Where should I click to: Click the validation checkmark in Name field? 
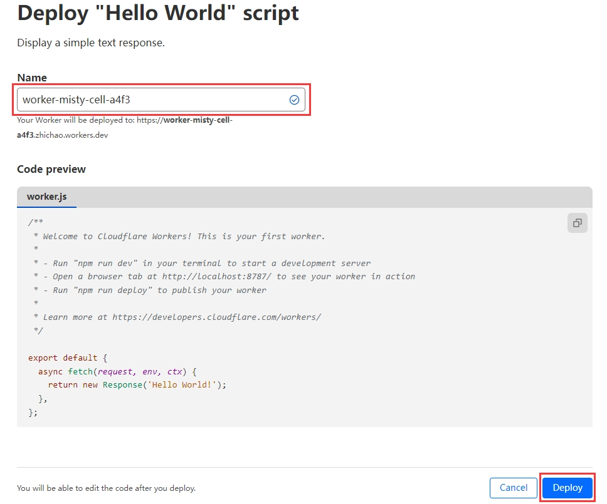point(294,100)
